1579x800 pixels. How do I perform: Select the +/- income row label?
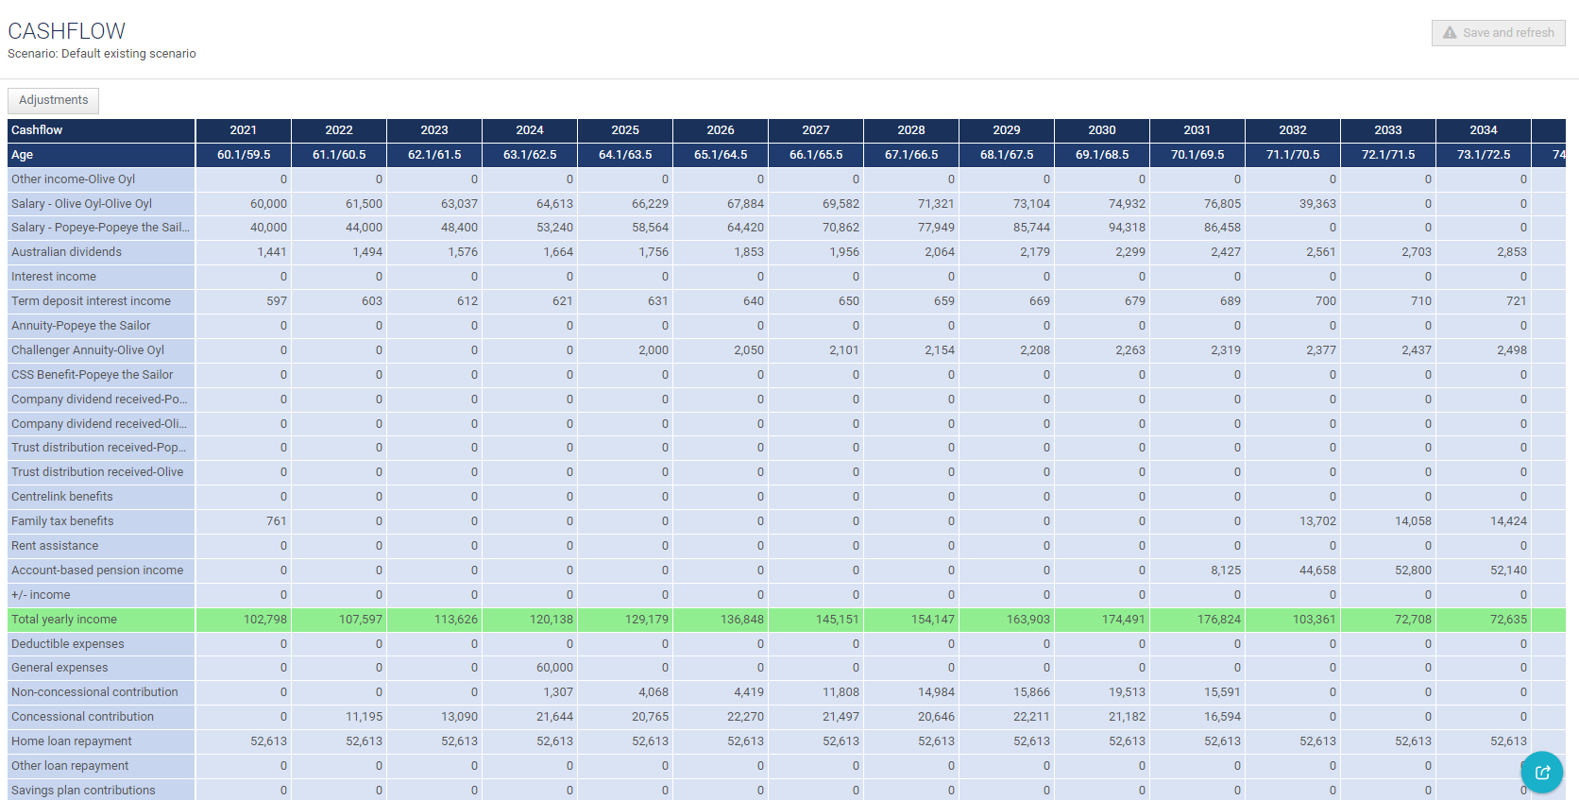coord(101,595)
